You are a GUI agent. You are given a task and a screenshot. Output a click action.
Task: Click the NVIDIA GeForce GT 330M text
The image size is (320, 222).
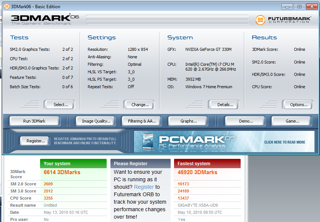(208, 49)
